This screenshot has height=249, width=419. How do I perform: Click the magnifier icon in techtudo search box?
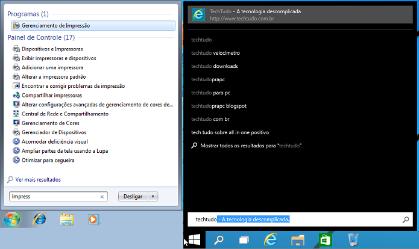pos(406,220)
